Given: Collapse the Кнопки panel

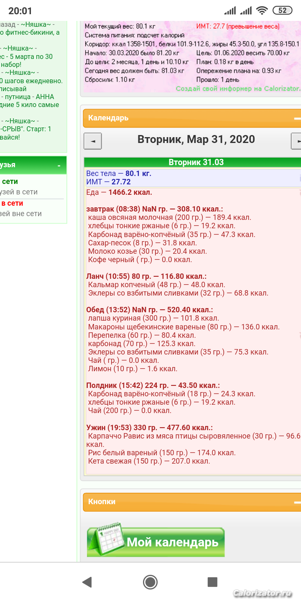Looking at the screenshot, I should (297, 502).
